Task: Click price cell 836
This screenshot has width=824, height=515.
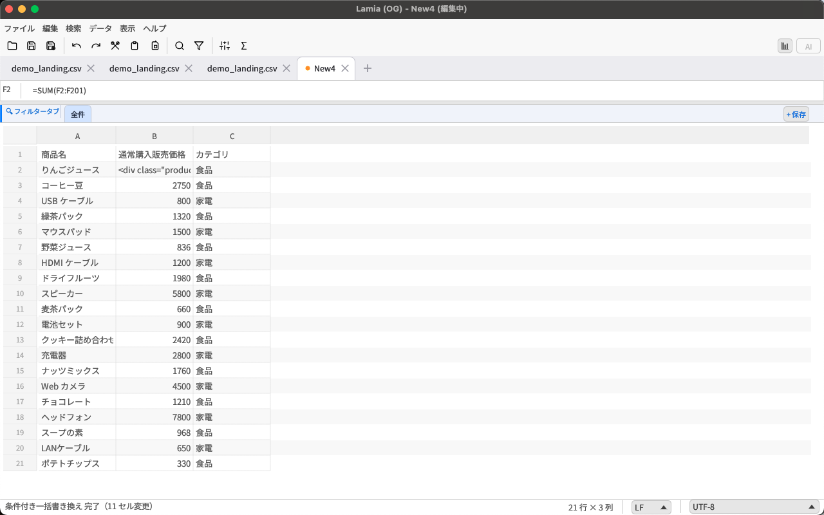Action: [154, 247]
